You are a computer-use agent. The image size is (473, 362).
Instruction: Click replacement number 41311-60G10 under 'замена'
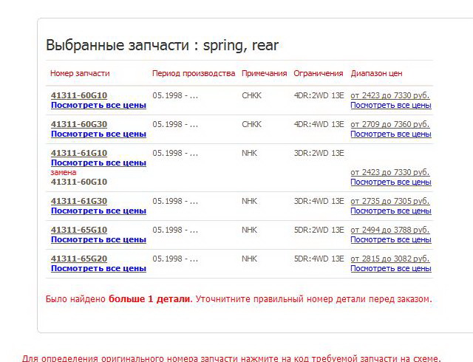point(78,182)
